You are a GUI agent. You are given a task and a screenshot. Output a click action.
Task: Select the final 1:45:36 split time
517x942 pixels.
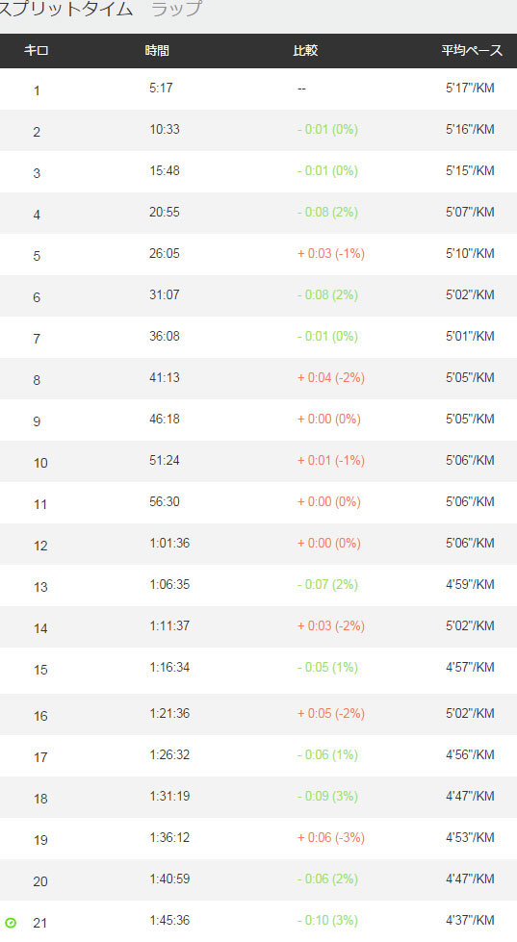[x=169, y=921]
